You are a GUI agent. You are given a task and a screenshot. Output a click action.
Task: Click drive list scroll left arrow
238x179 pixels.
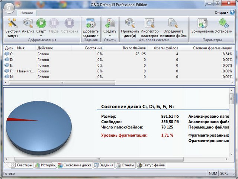[x=6, y=83]
